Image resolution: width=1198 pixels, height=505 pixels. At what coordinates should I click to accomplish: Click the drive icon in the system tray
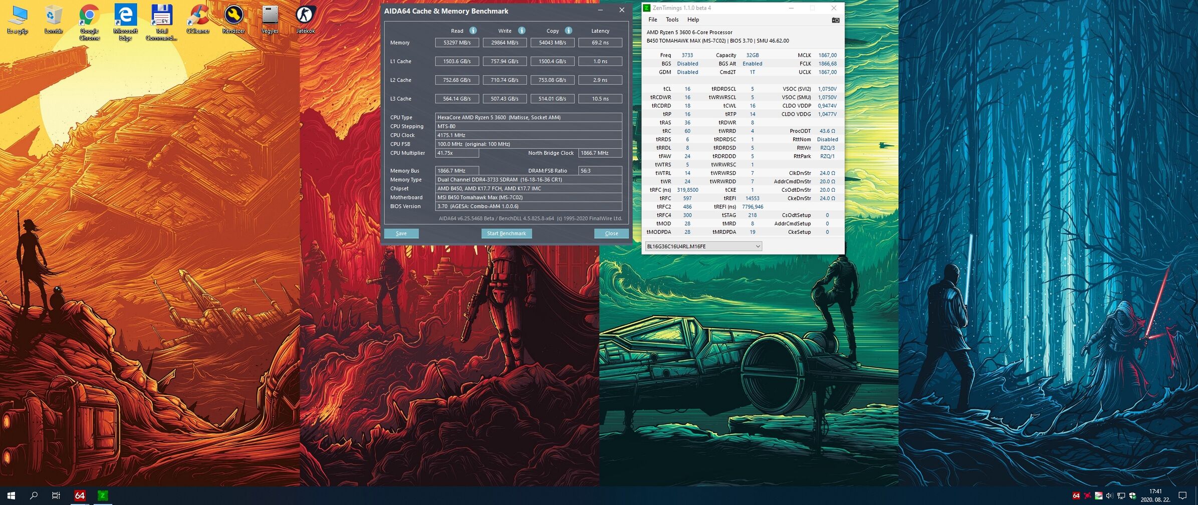[1099, 496]
